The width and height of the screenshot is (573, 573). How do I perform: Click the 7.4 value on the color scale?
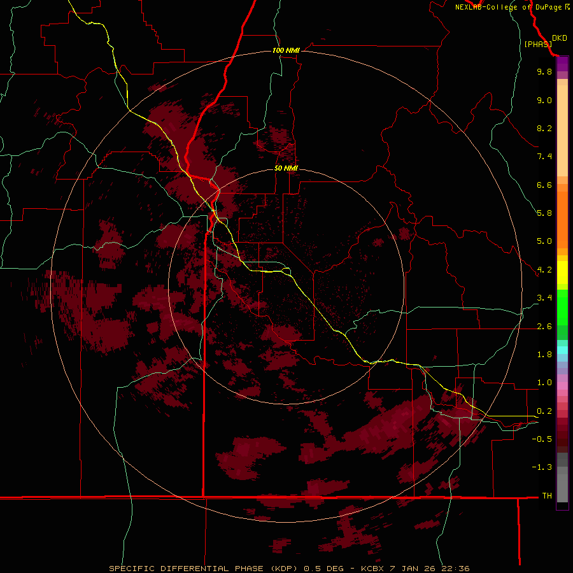pyautogui.click(x=544, y=157)
